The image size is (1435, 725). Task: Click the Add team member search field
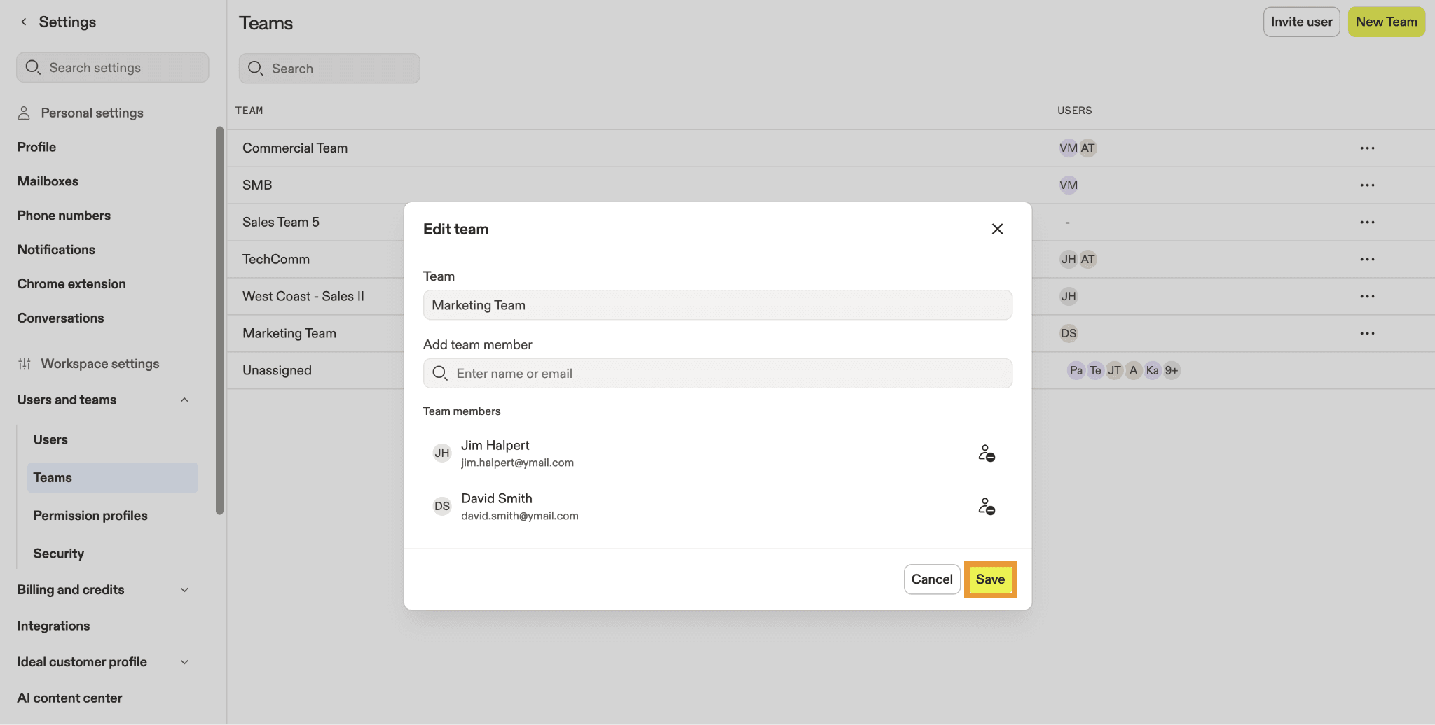[x=717, y=374]
